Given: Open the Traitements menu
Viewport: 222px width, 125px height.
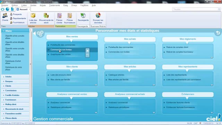Looking at the screenshot, I should pyautogui.click(x=54, y=6).
